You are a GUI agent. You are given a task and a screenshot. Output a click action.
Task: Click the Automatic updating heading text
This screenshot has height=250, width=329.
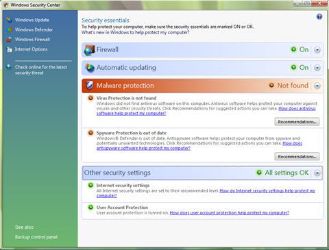tap(126, 68)
